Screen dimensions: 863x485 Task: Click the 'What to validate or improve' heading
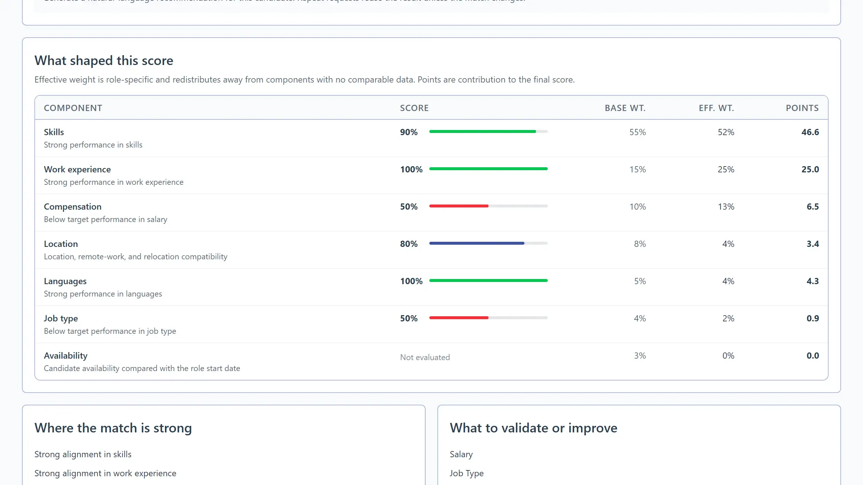pyautogui.click(x=534, y=428)
